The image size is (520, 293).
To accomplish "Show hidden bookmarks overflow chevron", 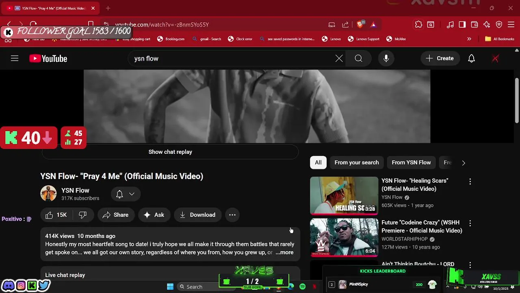I will [469, 39].
